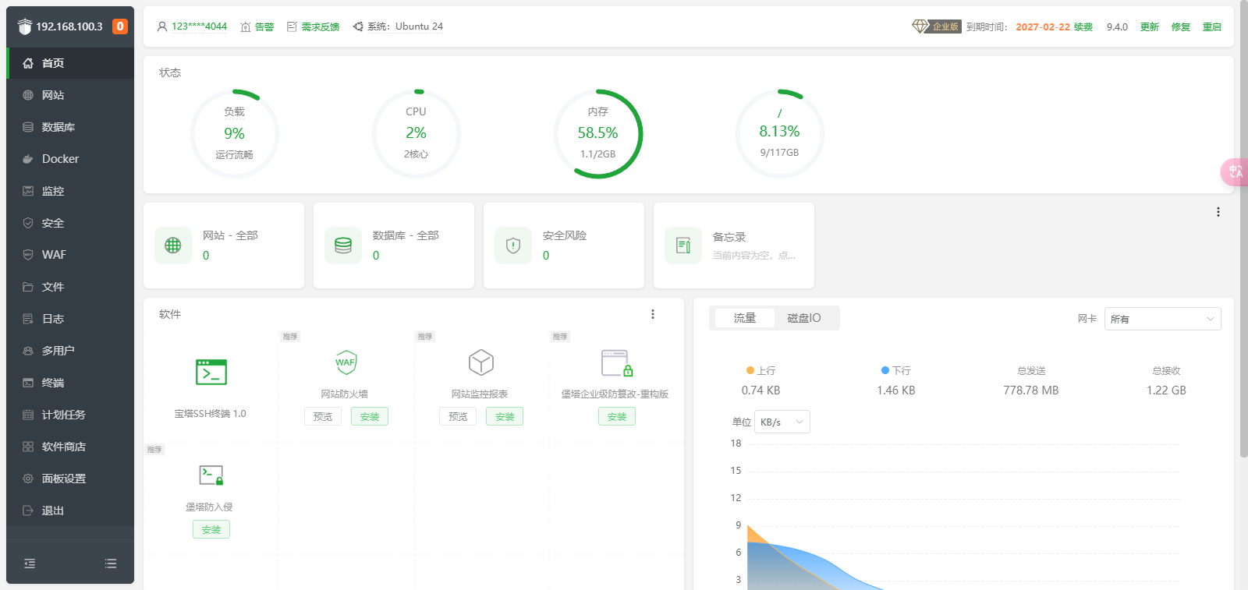Expand the 单位 KB/s unit dropdown

[x=782, y=422]
